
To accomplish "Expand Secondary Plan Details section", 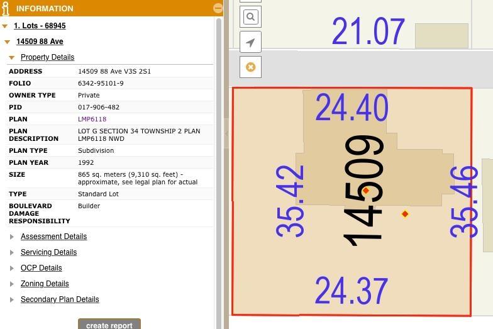I will [60, 299].
